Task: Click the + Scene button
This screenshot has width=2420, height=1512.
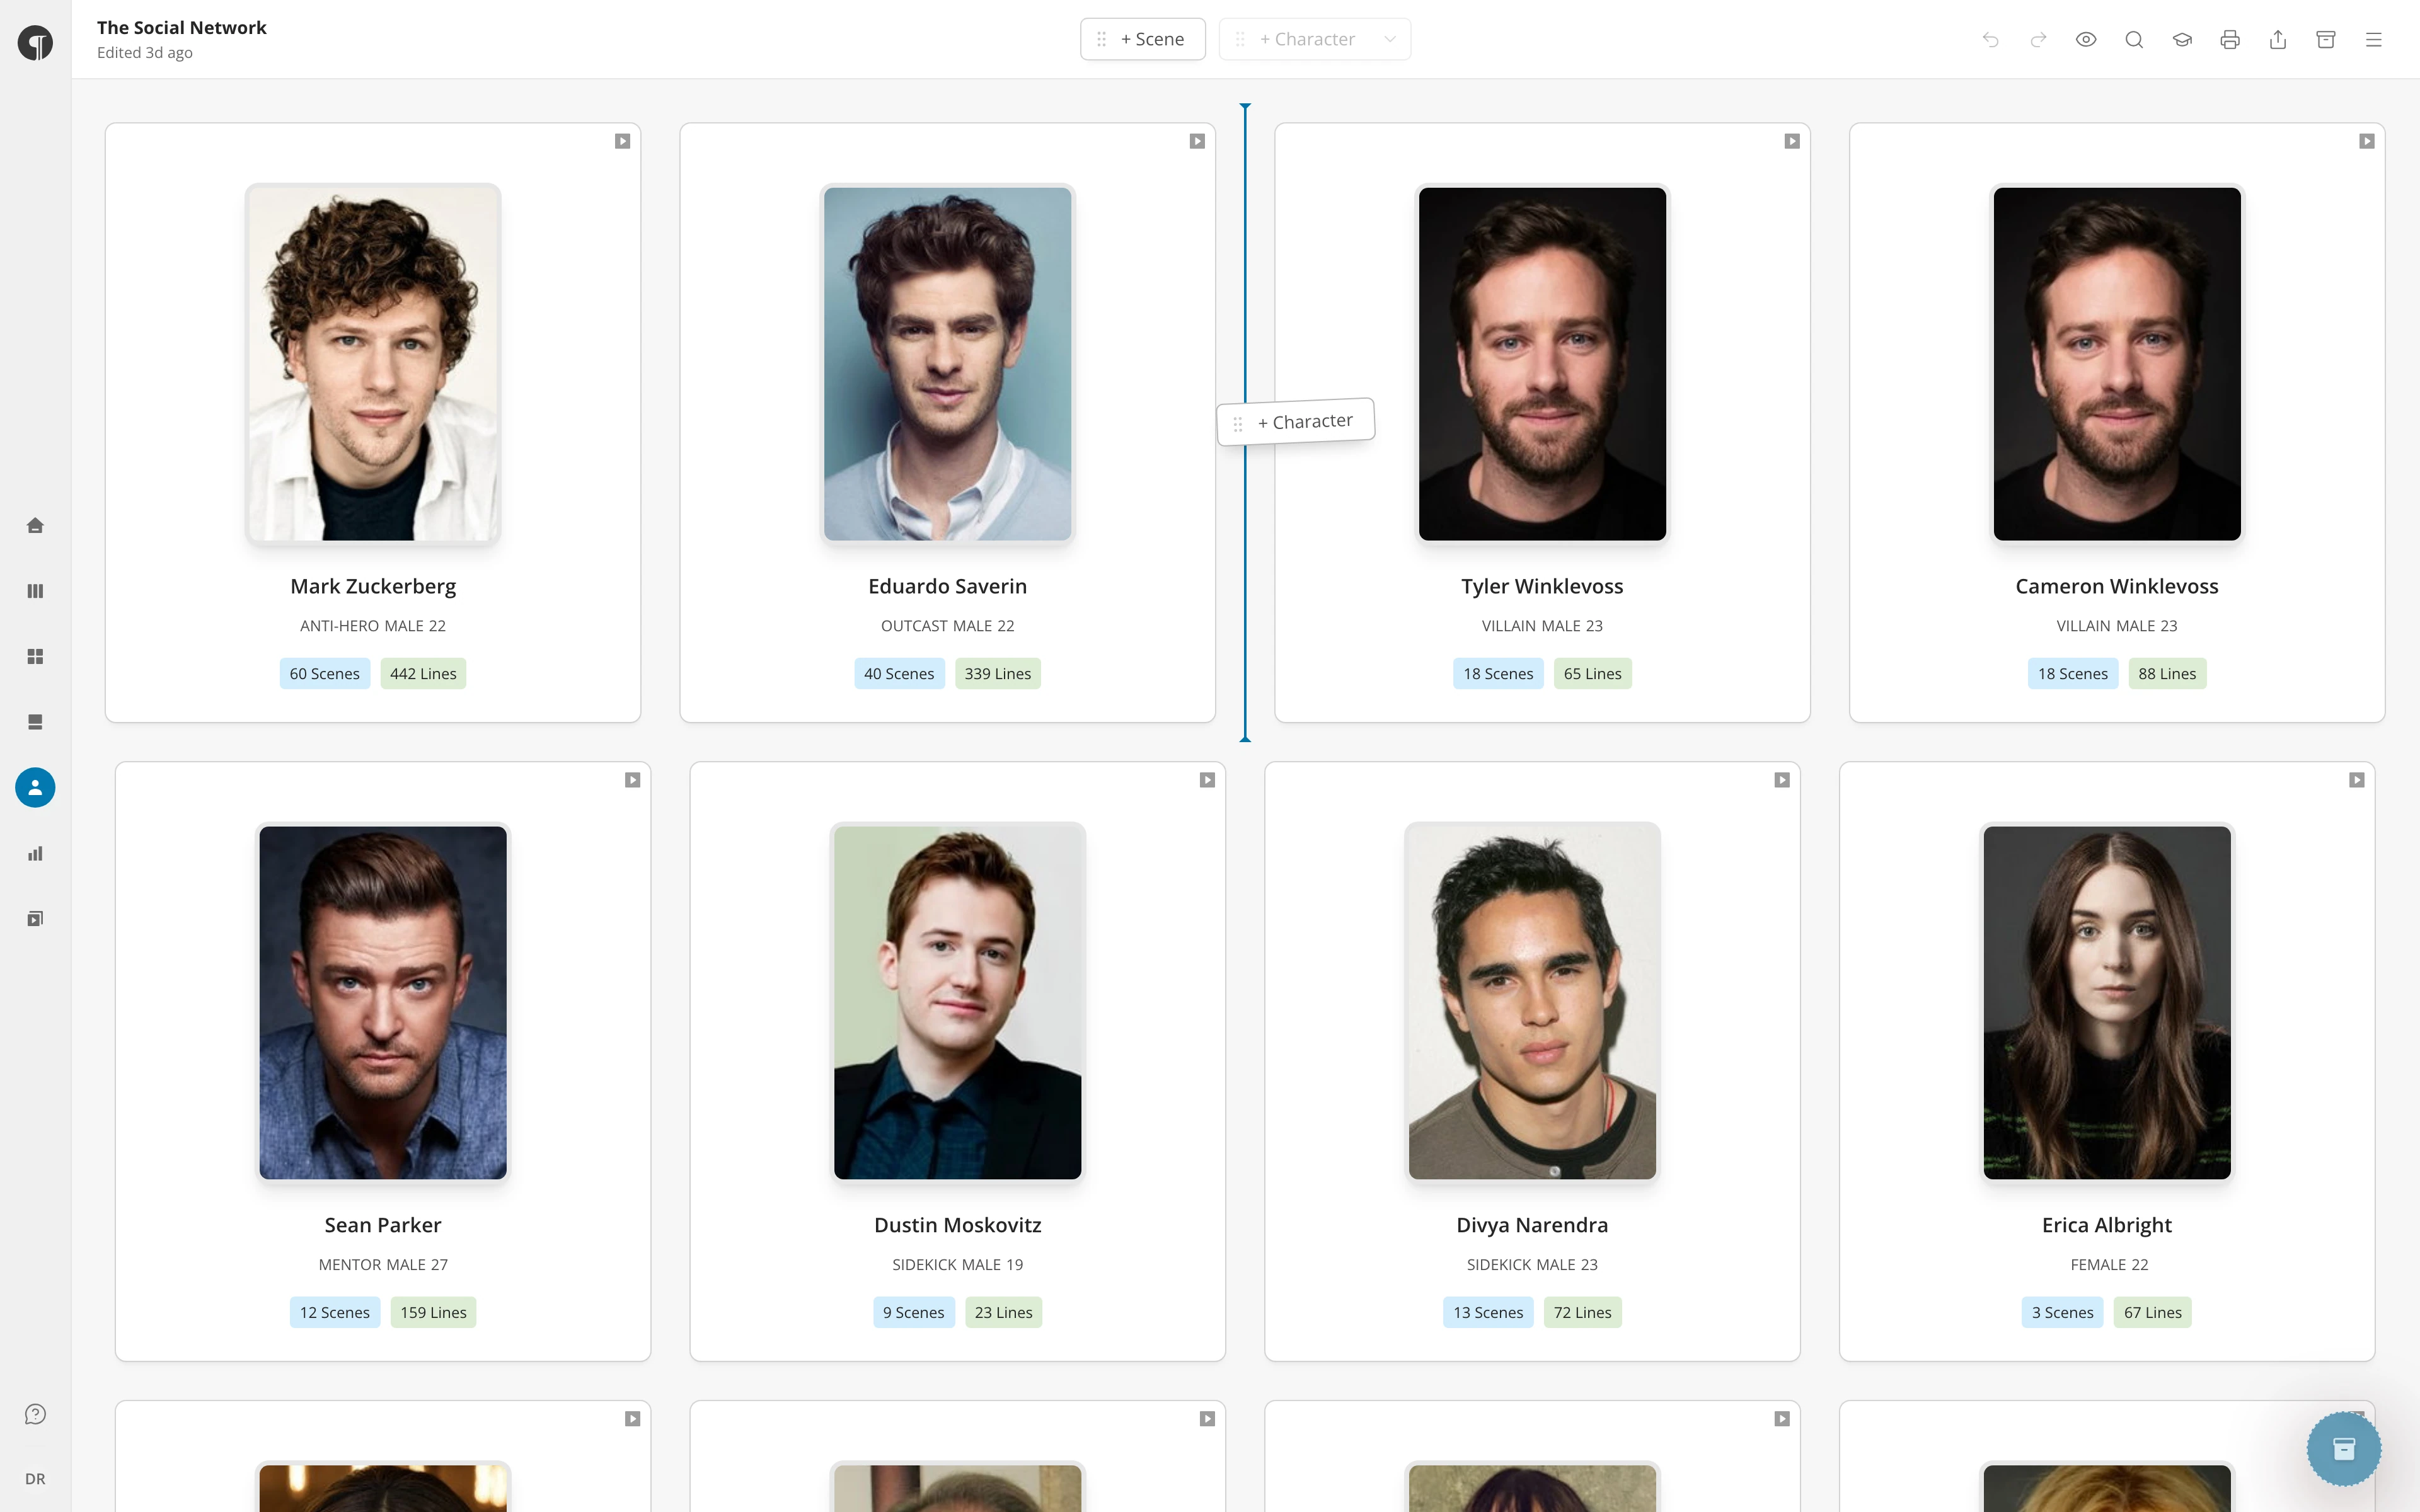Action: 1143,39
